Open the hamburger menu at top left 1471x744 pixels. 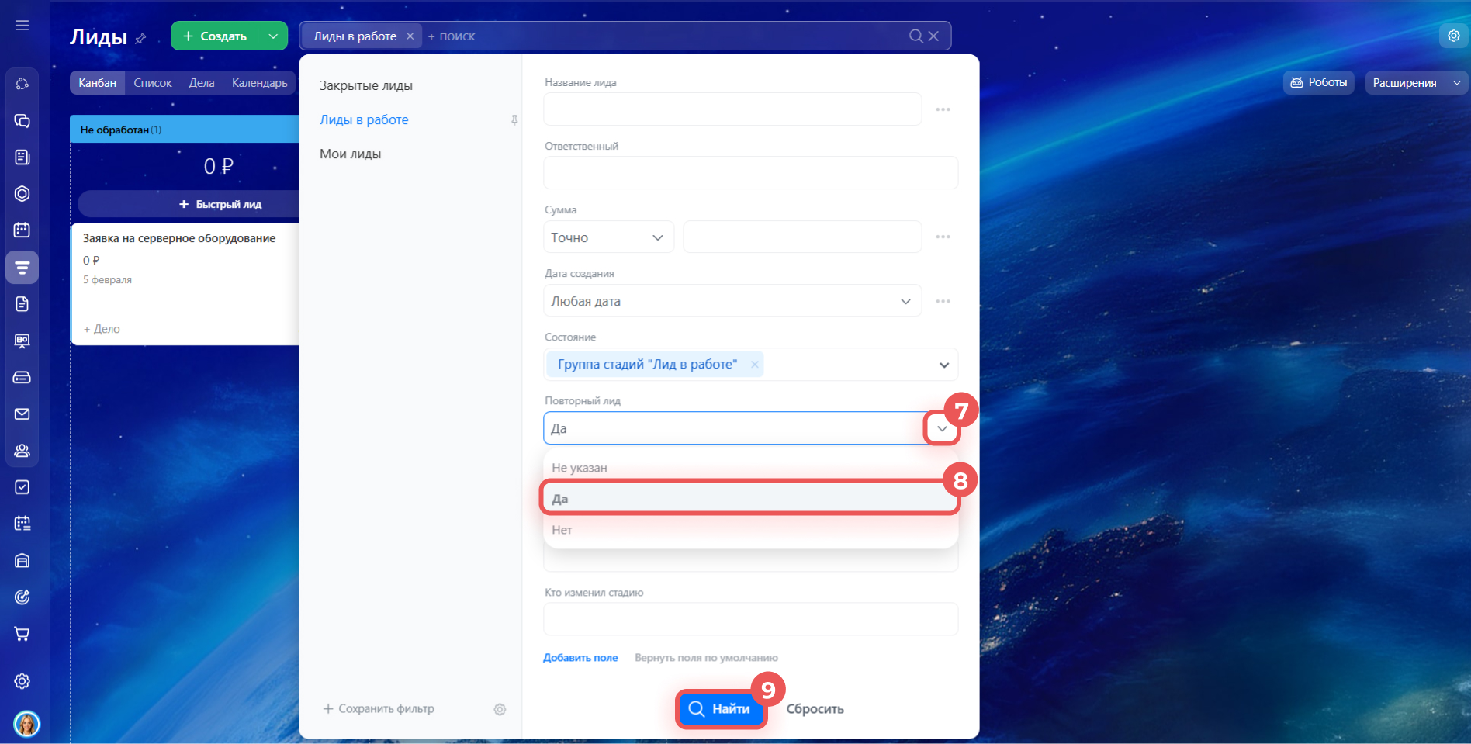22,26
